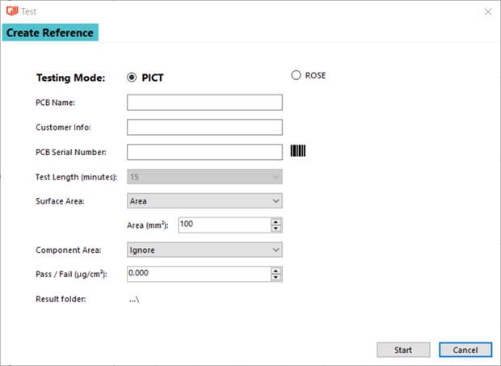Increase the Pass / Fail threshold value
The image size is (501, 366).
click(x=276, y=271)
